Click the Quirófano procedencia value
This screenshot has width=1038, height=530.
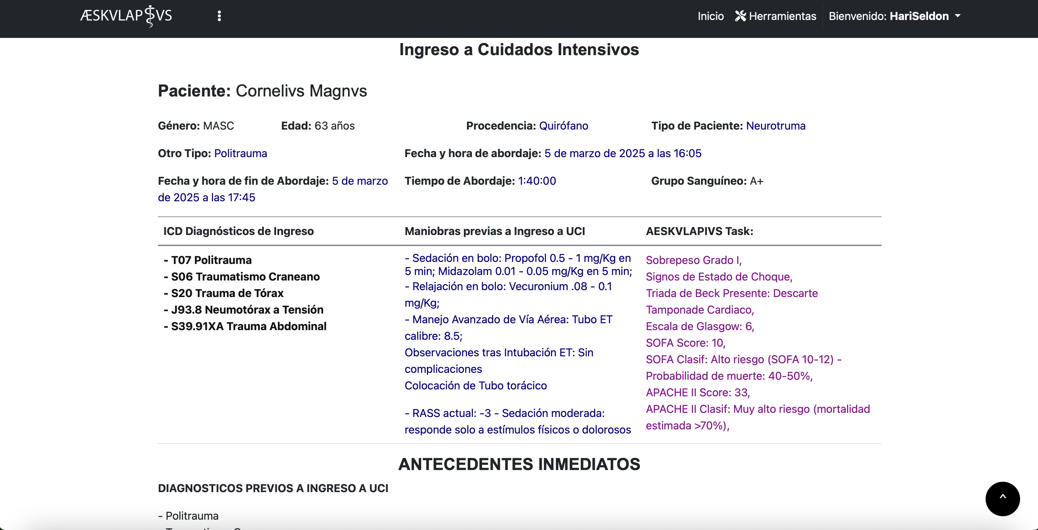(x=563, y=126)
